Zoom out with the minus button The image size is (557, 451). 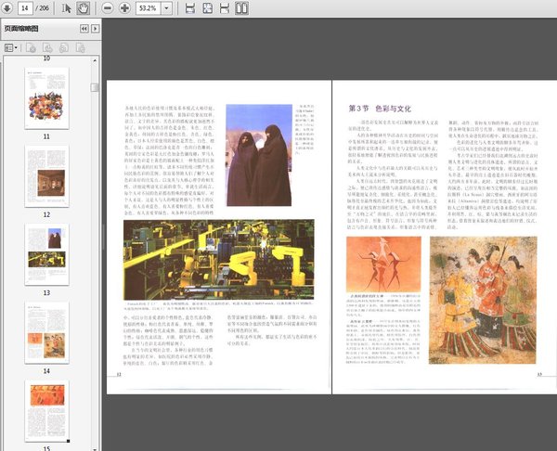[106, 8]
